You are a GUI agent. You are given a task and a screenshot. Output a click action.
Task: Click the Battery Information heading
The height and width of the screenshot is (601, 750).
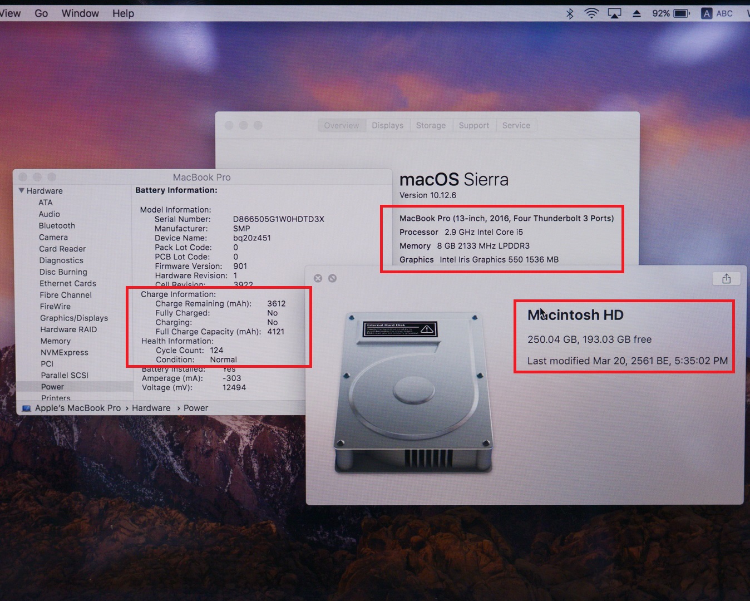[x=176, y=190]
